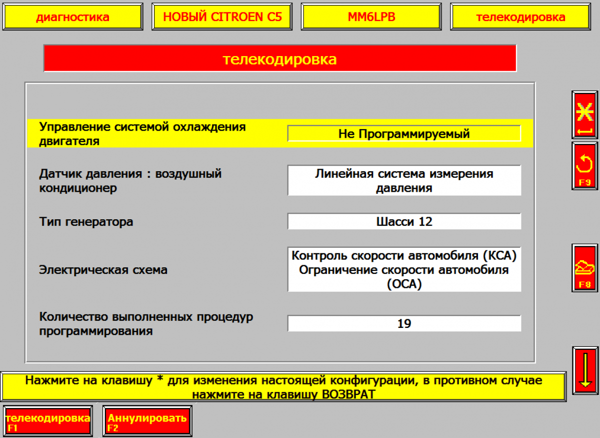Click the Электрическая схема KCA/OCA value field
Viewport: 600px width, 438px height.
tap(404, 269)
